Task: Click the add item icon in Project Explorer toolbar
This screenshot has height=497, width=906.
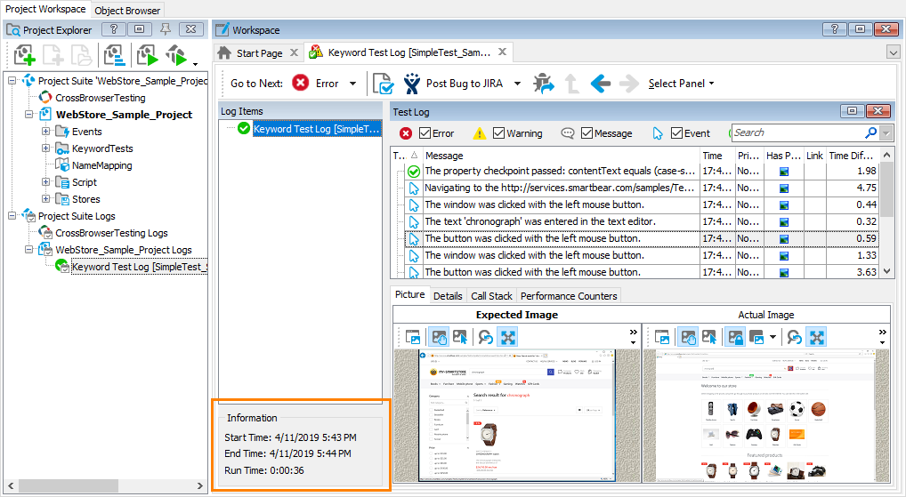Action: point(24,56)
